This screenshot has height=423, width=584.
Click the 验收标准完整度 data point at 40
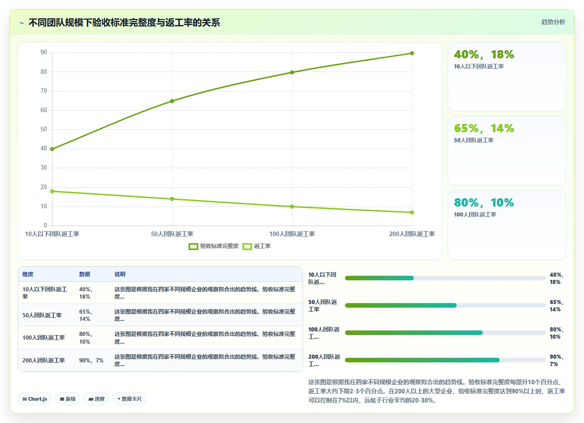[52, 149]
